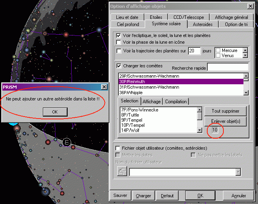258x204 pixels.
Task: Open the Asteroides tab
Action: pyautogui.click(x=203, y=24)
